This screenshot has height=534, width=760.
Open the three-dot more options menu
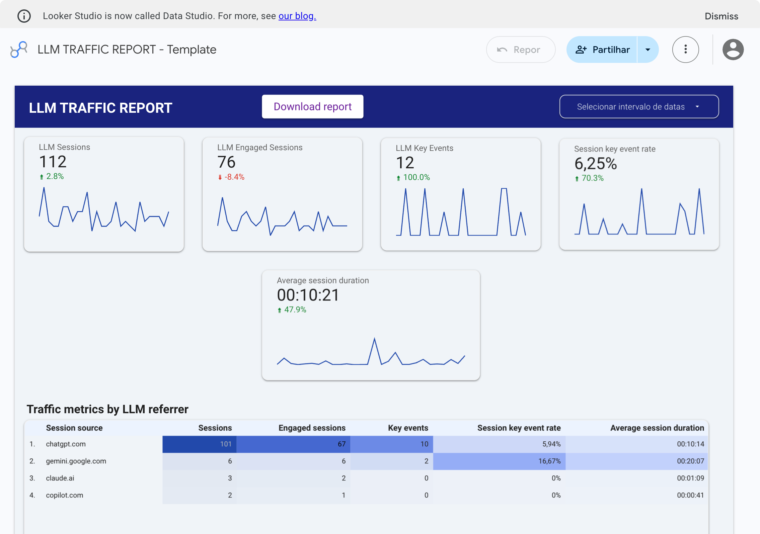tap(685, 49)
